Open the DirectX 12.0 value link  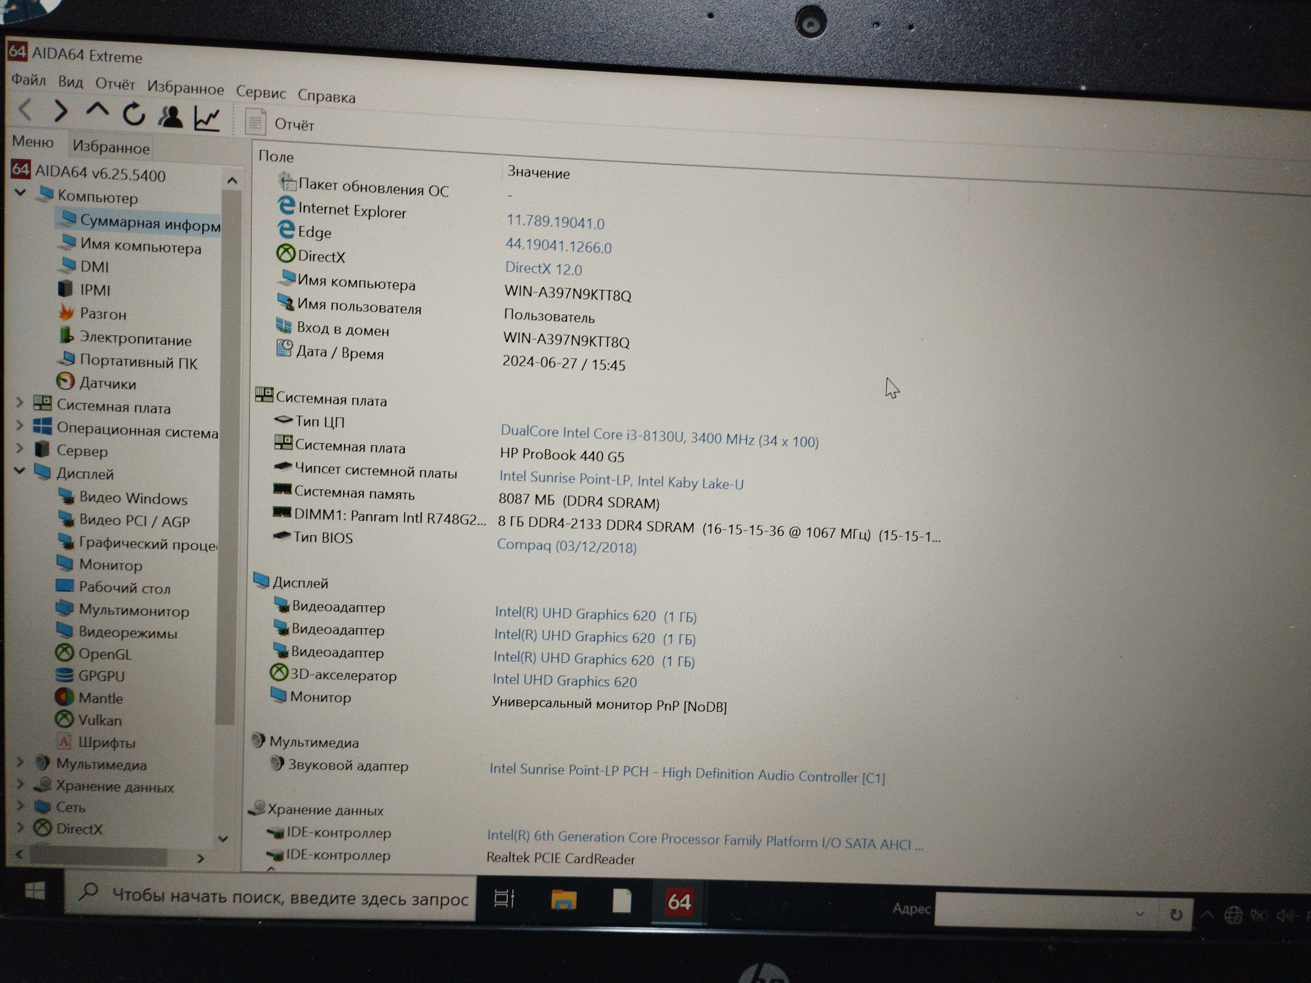coord(544,268)
